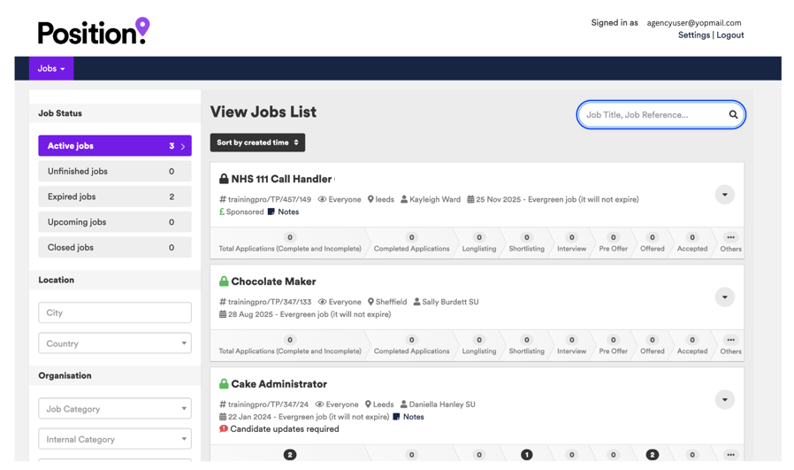Select Expired jobs status filter
Image resolution: width=794 pixels, height=470 pixels.
pyautogui.click(x=115, y=196)
